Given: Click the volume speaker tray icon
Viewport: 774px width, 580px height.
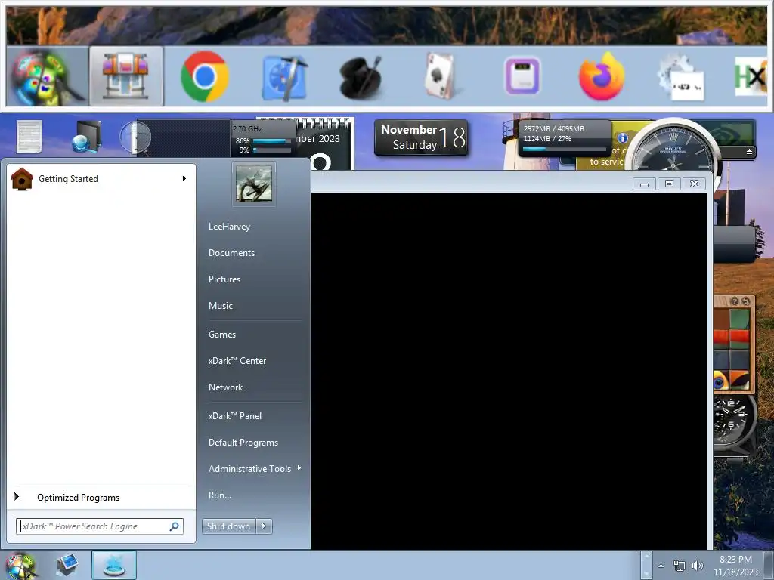Looking at the screenshot, I should point(698,566).
